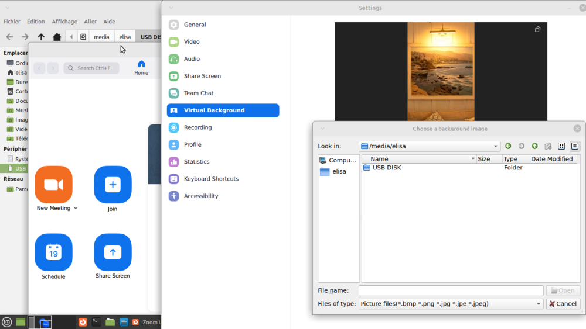This screenshot has width=586, height=329.
Task: Launch the terminal from the taskbar
Action: (96, 322)
